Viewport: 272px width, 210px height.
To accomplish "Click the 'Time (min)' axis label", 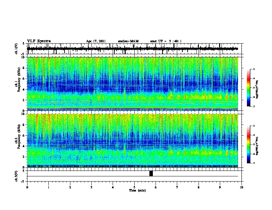I will pos(137,190).
